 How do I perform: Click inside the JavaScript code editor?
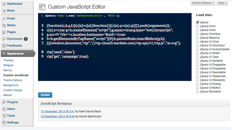115,47
